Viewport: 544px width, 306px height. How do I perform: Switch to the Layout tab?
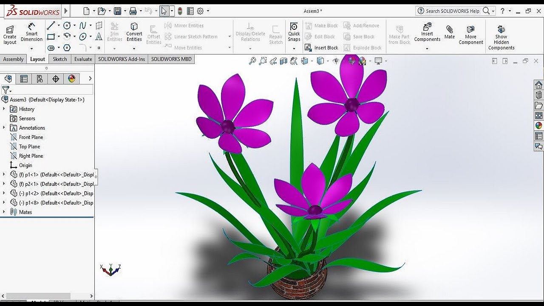37,59
